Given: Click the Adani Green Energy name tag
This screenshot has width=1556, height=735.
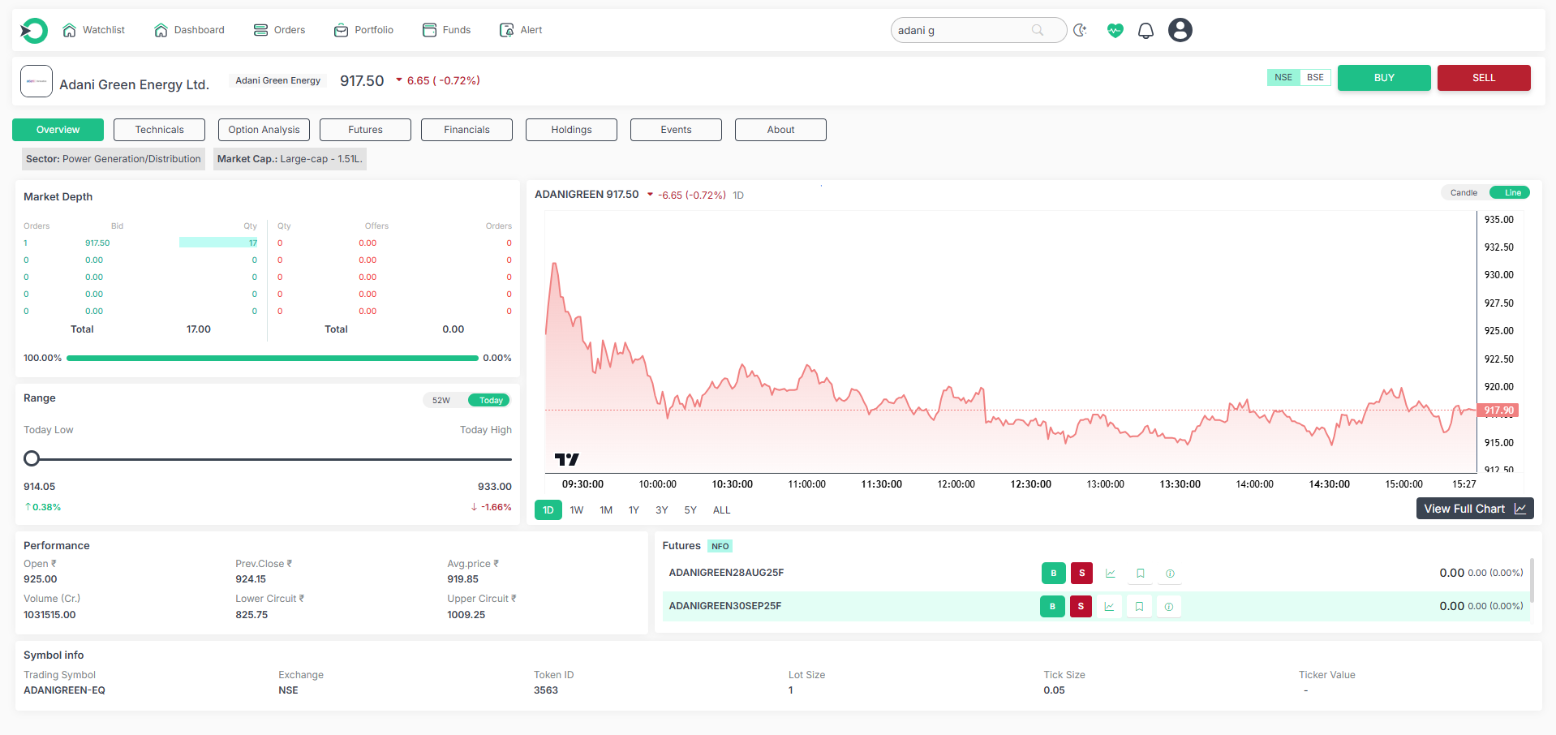Looking at the screenshot, I should [277, 81].
